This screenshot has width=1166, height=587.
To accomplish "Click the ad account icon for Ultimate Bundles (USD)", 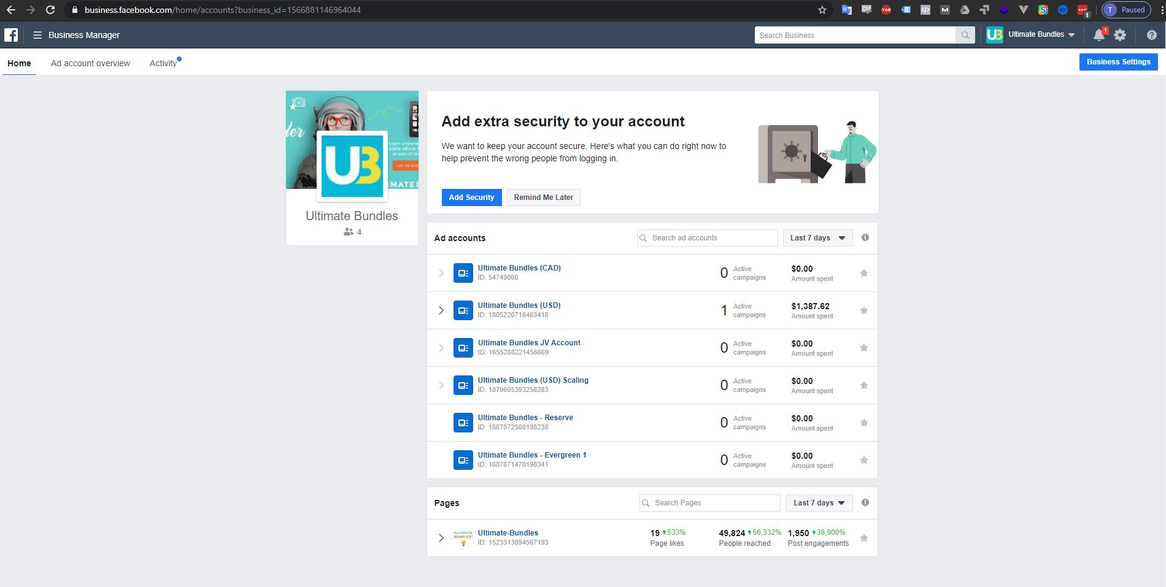I will 463,310.
